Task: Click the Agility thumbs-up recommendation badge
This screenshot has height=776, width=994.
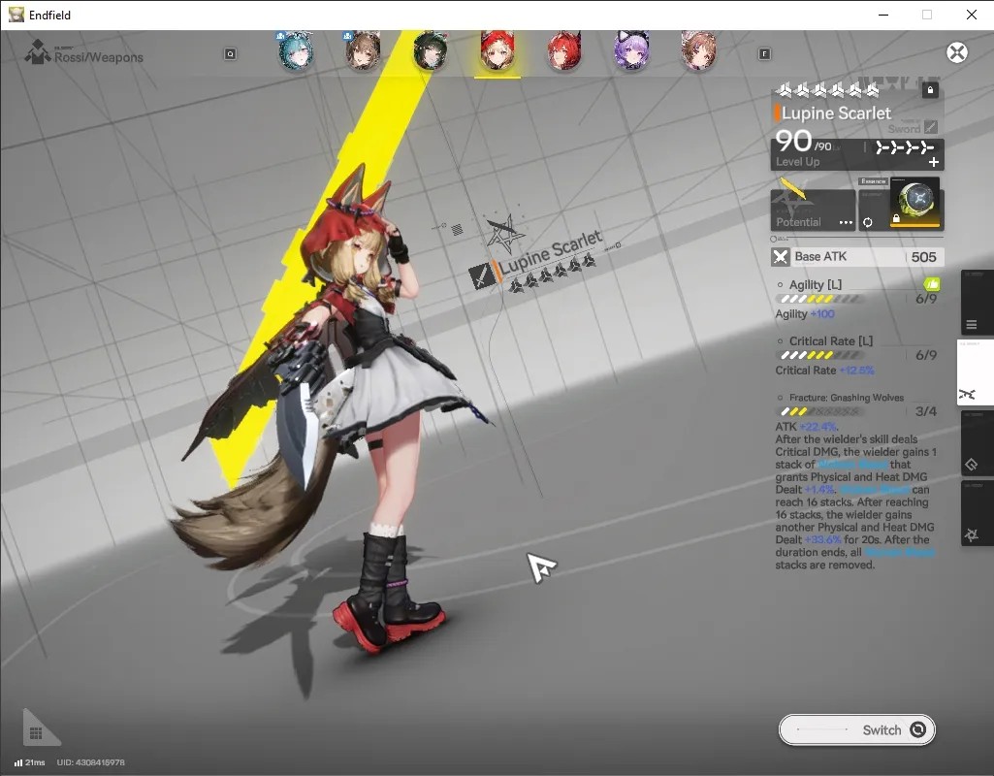Action: [x=931, y=283]
